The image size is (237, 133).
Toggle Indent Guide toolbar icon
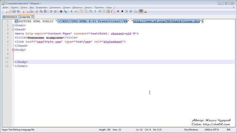(x=100, y=11)
